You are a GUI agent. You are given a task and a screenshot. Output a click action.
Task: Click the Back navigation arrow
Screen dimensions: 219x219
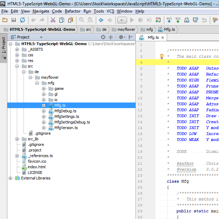(101, 20)
